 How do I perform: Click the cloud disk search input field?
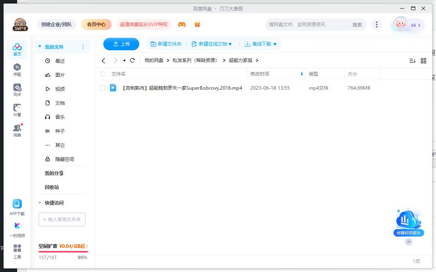point(304,24)
